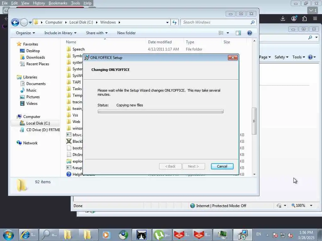
Task: Open the Safety menu in Internet Explorer
Action: pyautogui.click(x=281, y=57)
